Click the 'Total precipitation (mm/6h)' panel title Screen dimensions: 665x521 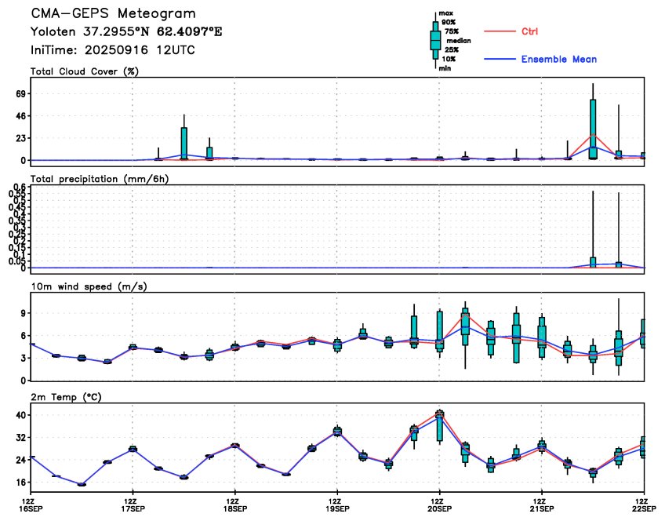pyautogui.click(x=100, y=179)
